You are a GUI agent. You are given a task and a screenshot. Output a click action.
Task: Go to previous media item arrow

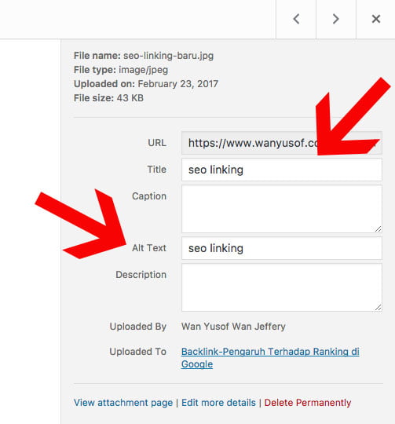coord(296,19)
